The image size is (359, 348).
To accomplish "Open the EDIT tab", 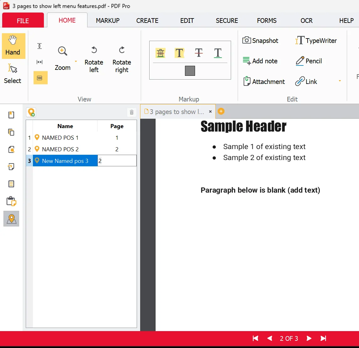I will pyautogui.click(x=187, y=21).
